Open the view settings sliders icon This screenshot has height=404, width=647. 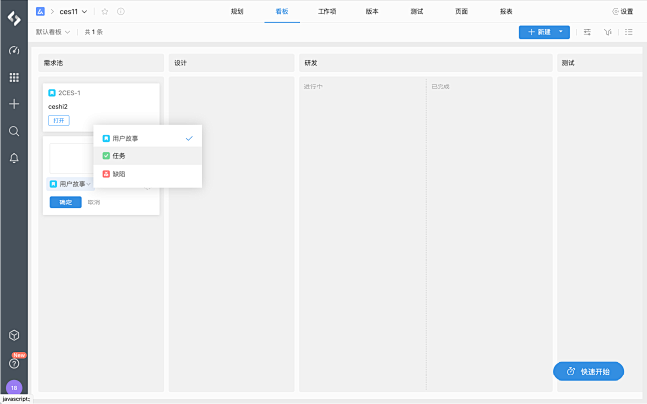click(x=587, y=32)
